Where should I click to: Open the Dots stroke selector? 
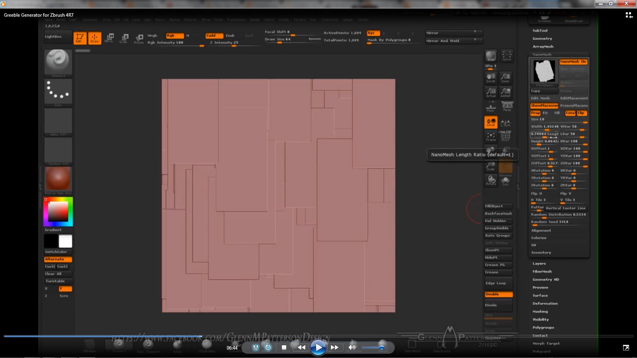(x=58, y=93)
